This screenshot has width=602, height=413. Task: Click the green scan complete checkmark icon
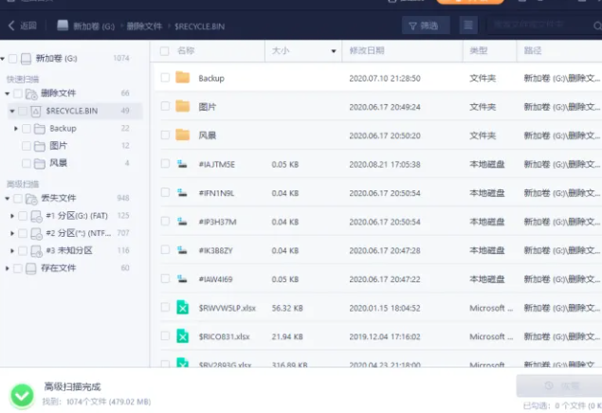click(22, 394)
